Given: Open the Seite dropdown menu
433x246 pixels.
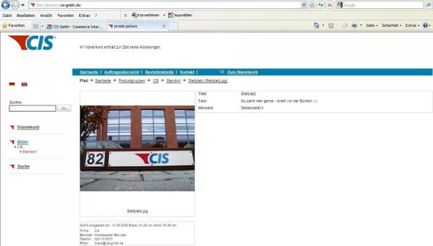Looking at the screenshot, I should [371, 26].
